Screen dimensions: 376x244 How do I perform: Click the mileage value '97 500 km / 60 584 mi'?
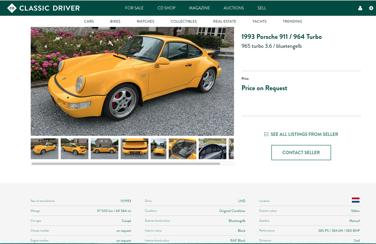point(114,211)
